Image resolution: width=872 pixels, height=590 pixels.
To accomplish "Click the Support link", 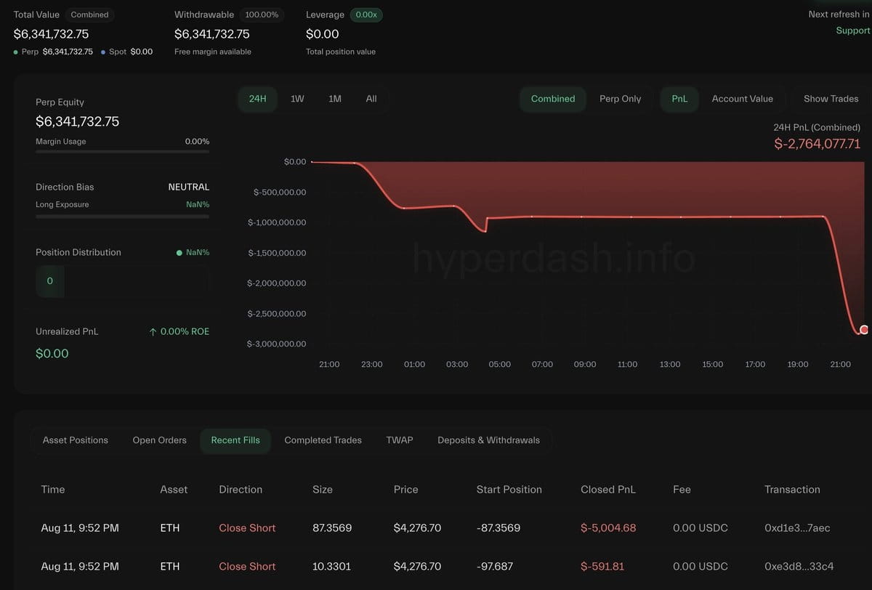I will click(852, 31).
